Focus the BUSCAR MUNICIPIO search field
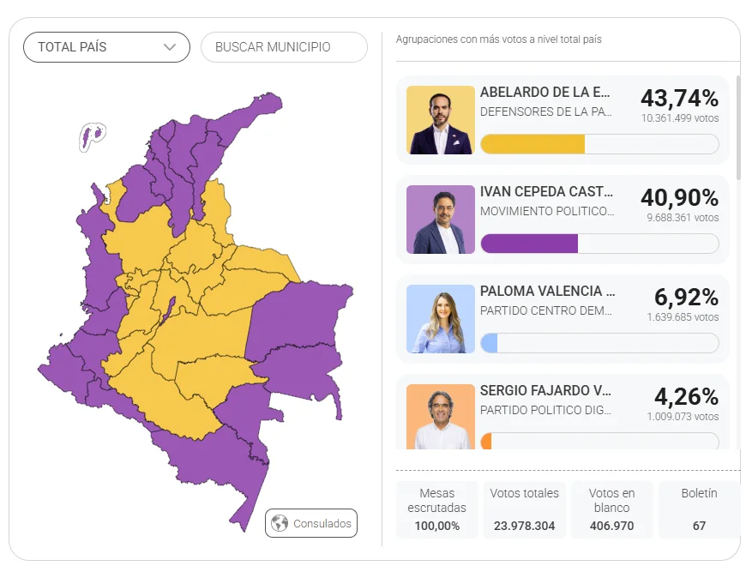746x566 pixels. coord(284,47)
